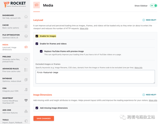
Task: Click the Media images icon in sidebar
Action: 26,47
